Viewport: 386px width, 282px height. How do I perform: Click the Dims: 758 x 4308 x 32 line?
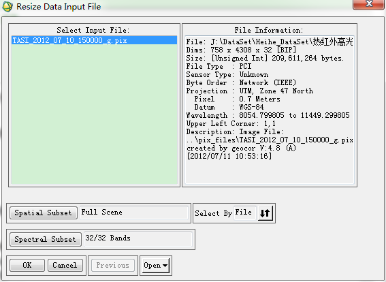click(x=241, y=50)
